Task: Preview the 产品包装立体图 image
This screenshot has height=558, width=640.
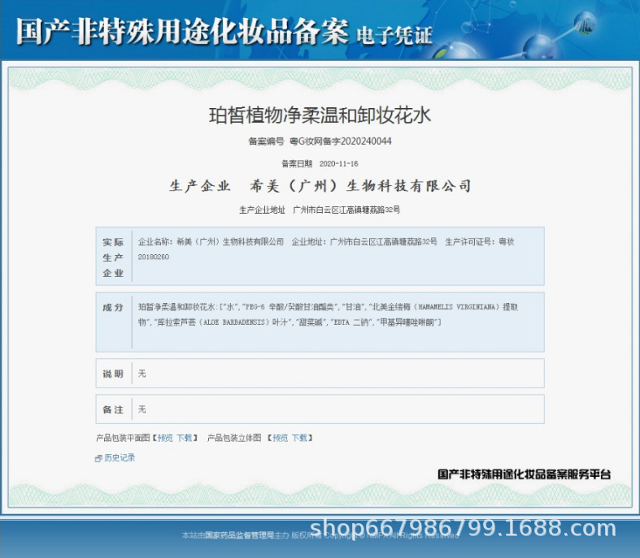Action: point(281,438)
